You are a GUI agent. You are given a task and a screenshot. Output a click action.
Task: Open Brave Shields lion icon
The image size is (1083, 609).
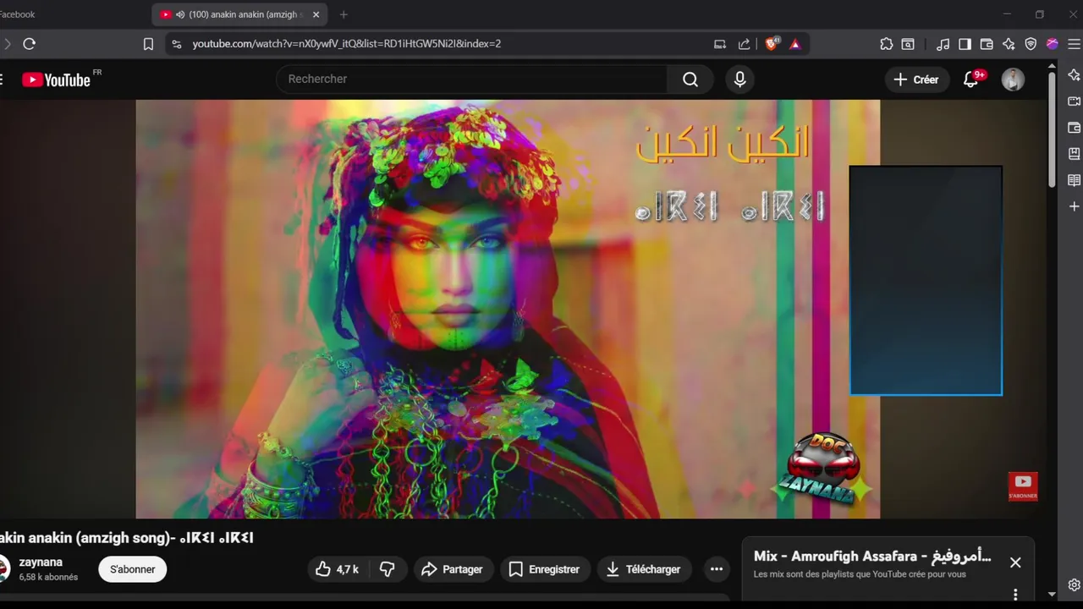[x=771, y=44]
